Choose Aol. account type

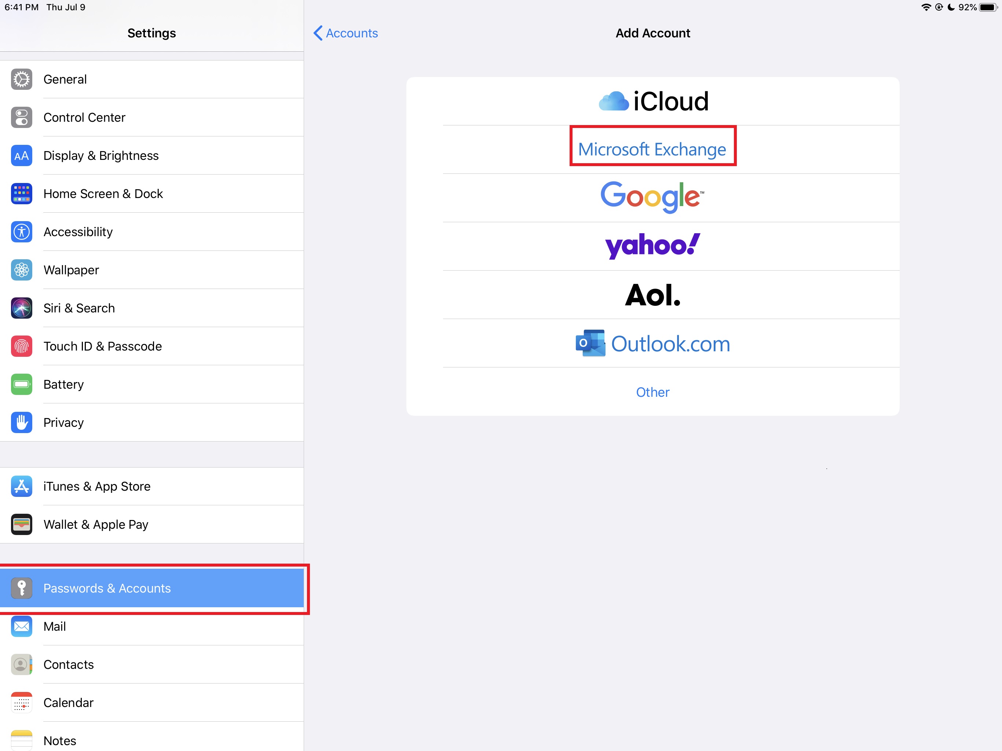click(x=652, y=295)
